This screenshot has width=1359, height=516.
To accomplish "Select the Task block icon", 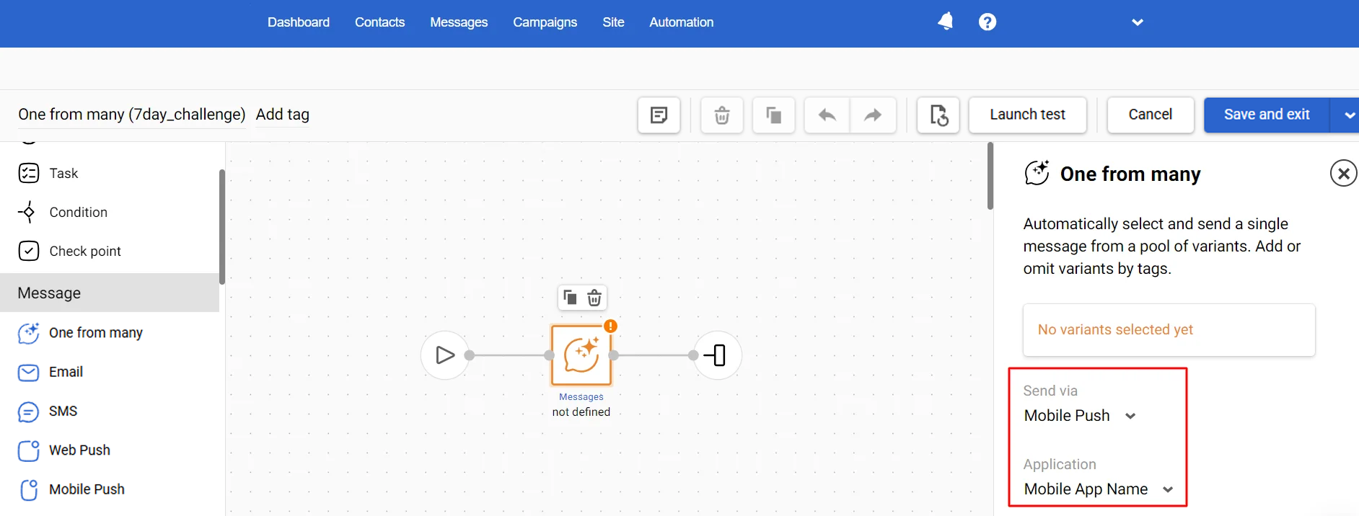I will 28,173.
